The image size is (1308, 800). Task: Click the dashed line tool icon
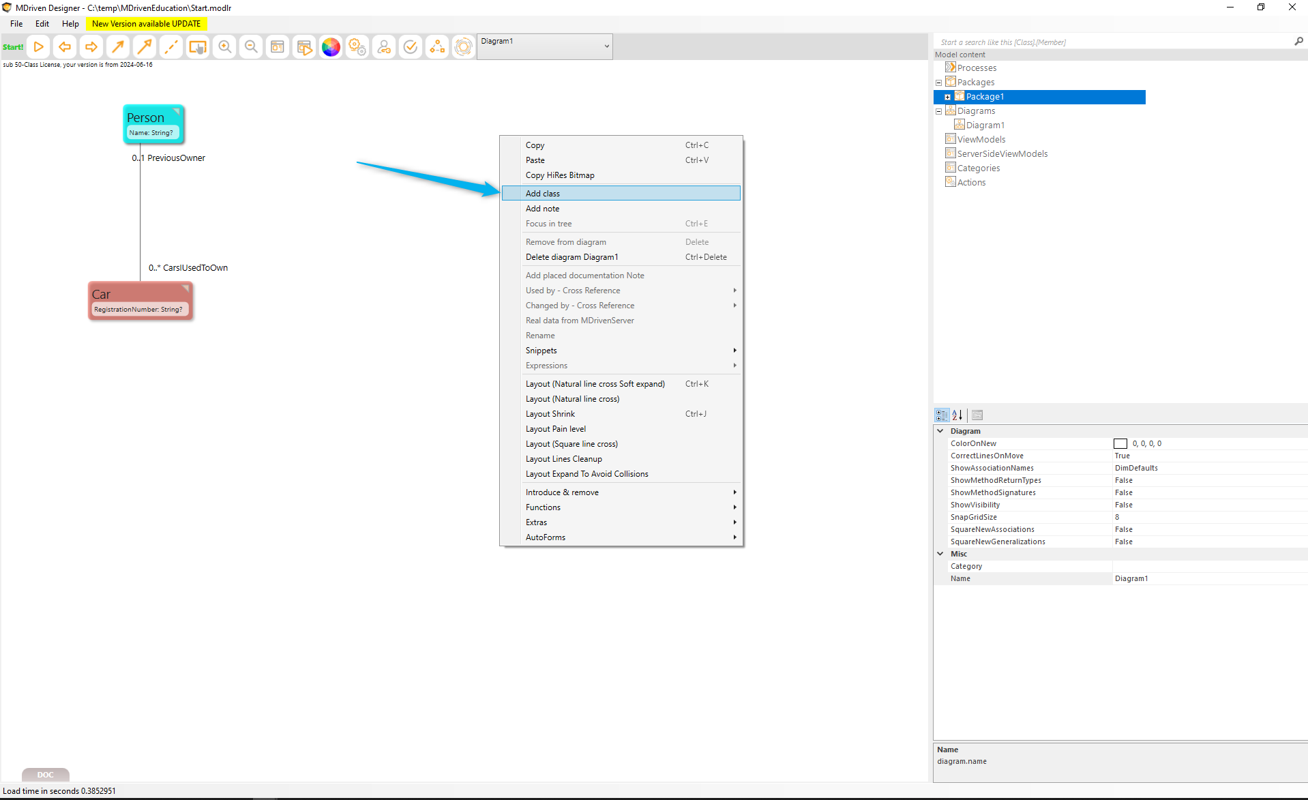coord(171,47)
